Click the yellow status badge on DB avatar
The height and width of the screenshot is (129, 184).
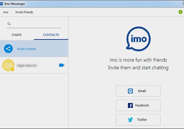pos(12,69)
